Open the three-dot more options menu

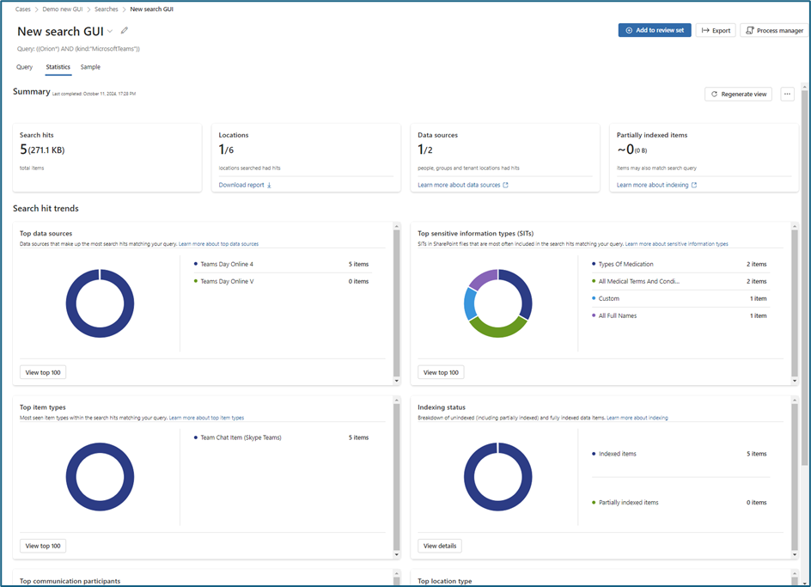[x=787, y=95]
